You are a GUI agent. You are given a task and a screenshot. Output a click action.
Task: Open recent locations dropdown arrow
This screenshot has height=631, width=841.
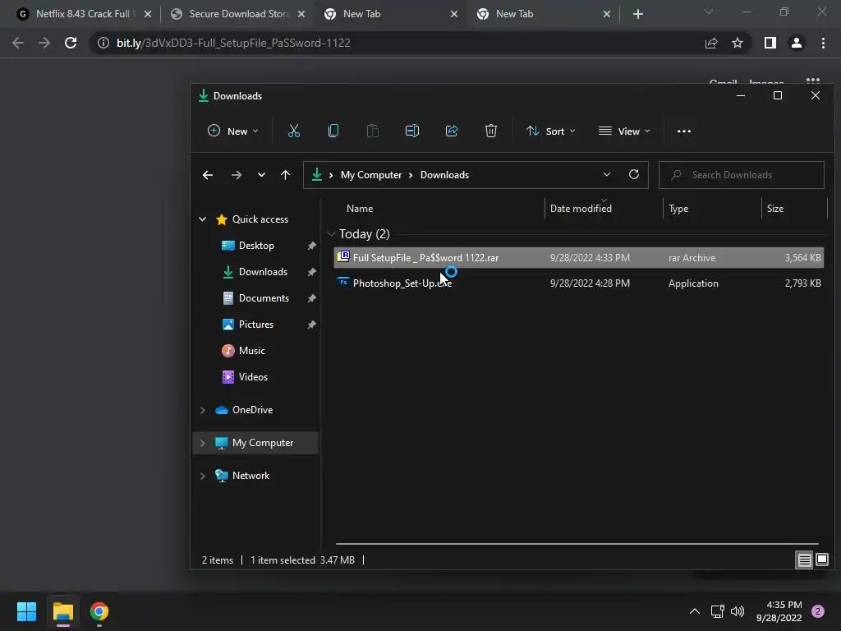(x=261, y=175)
